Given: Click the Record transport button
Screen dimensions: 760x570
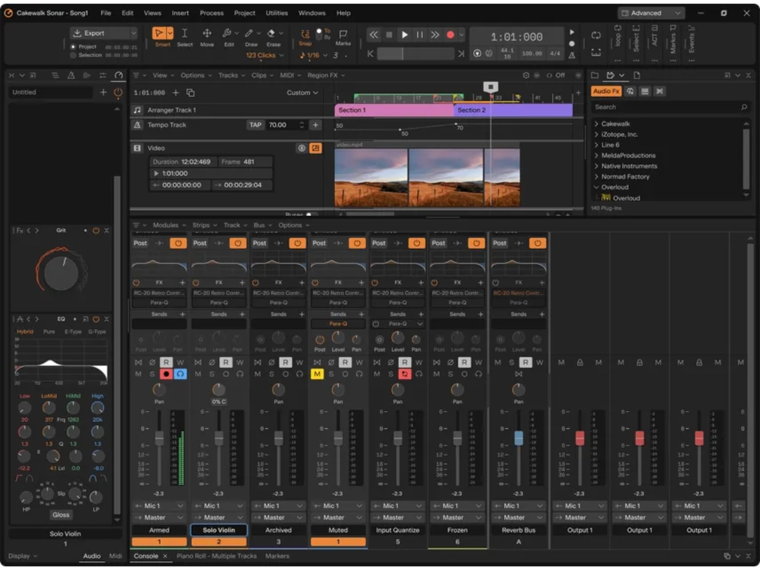Looking at the screenshot, I should coord(451,35).
